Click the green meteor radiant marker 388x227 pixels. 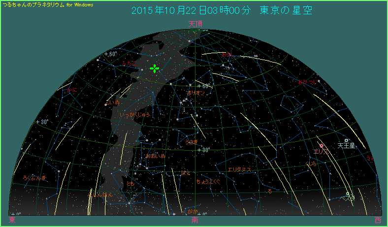(155, 69)
